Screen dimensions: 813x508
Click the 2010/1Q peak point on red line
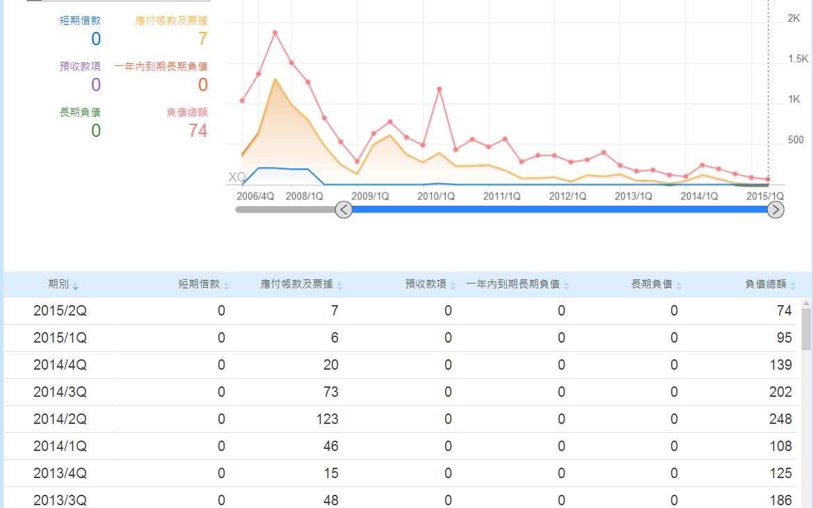tap(440, 89)
